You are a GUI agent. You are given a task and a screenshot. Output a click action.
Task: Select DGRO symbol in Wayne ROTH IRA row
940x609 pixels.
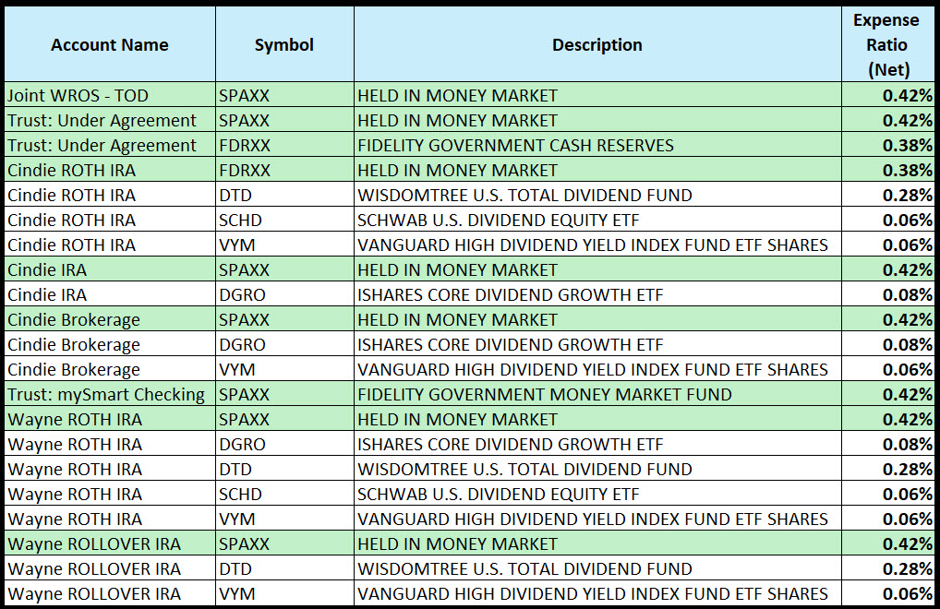(x=242, y=444)
